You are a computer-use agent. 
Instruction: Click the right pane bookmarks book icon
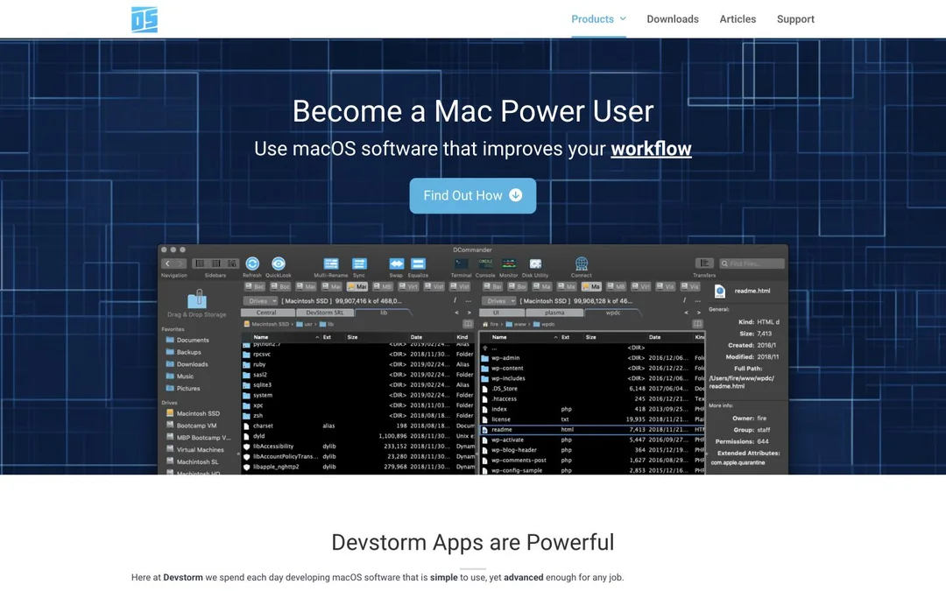pyautogui.click(x=697, y=324)
